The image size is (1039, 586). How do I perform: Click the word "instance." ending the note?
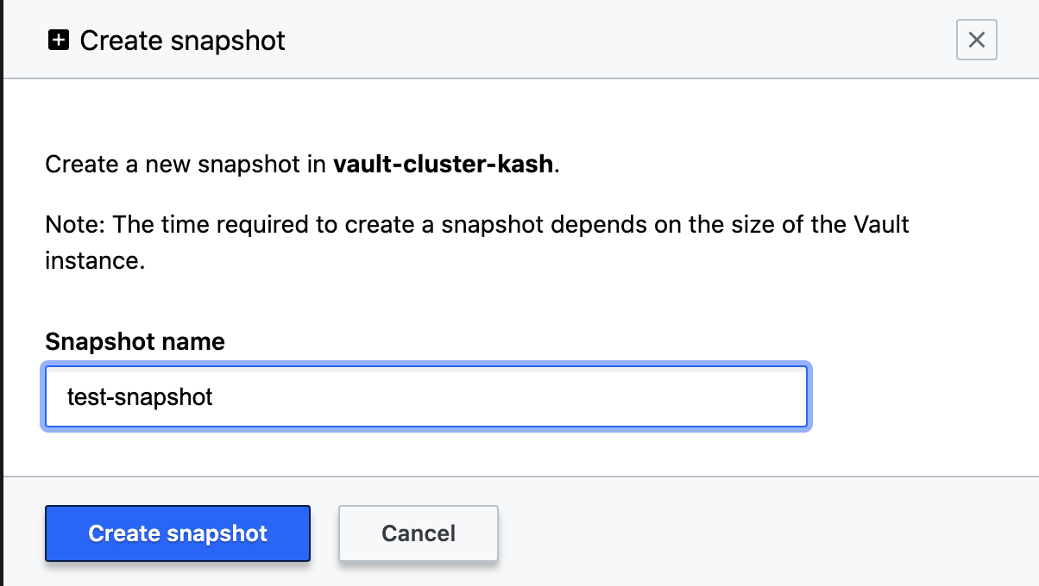[x=95, y=260]
